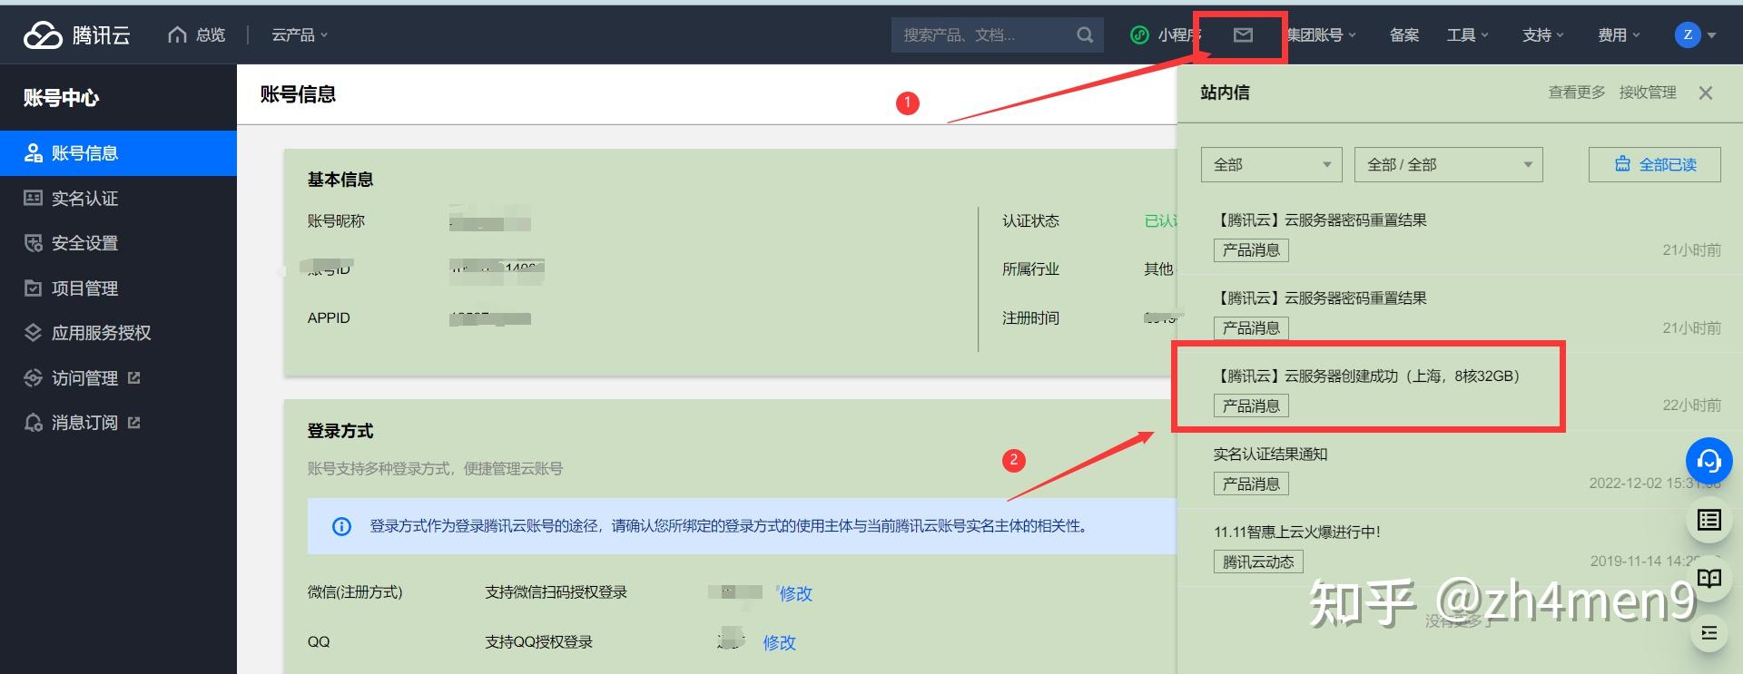Click the 腾讯云动态 tag

click(x=1258, y=562)
